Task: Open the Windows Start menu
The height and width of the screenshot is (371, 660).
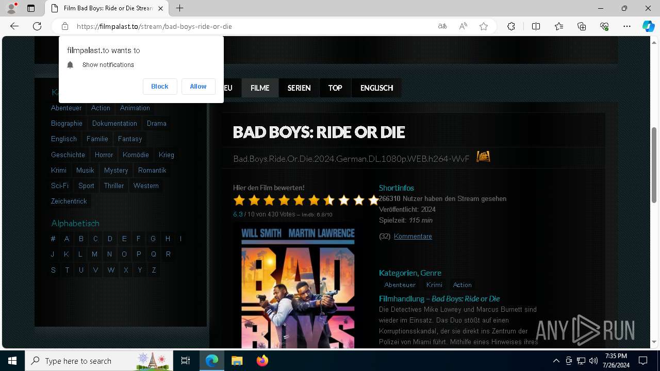Action: click(12, 361)
